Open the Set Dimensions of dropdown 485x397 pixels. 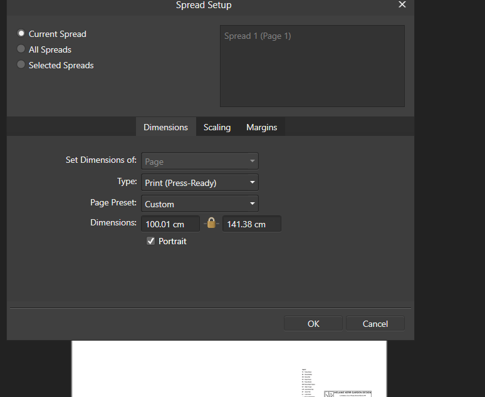click(x=200, y=161)
